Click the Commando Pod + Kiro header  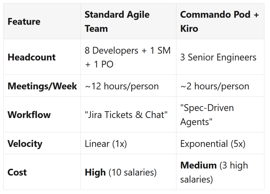pos(219,21)
